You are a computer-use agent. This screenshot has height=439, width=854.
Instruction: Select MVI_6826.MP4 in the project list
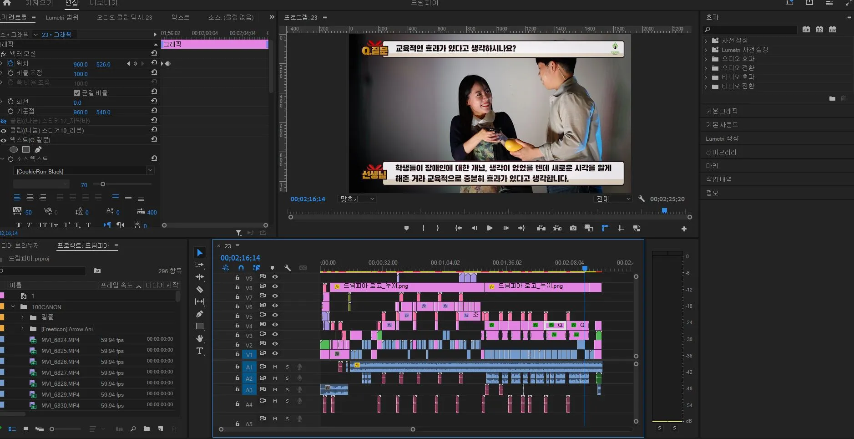click(60, 362)
